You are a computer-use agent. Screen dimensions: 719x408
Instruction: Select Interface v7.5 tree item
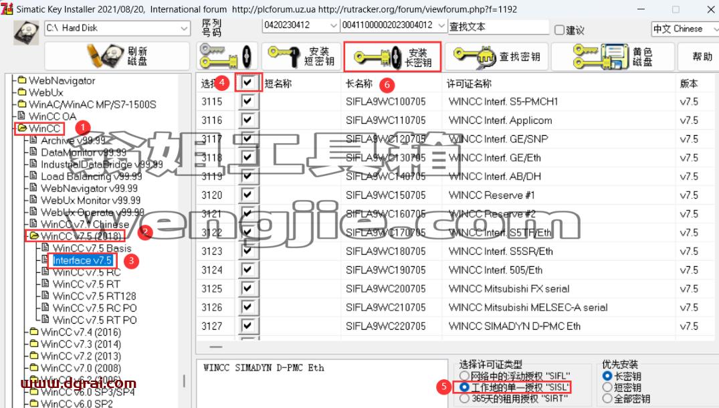pos(82,260)
